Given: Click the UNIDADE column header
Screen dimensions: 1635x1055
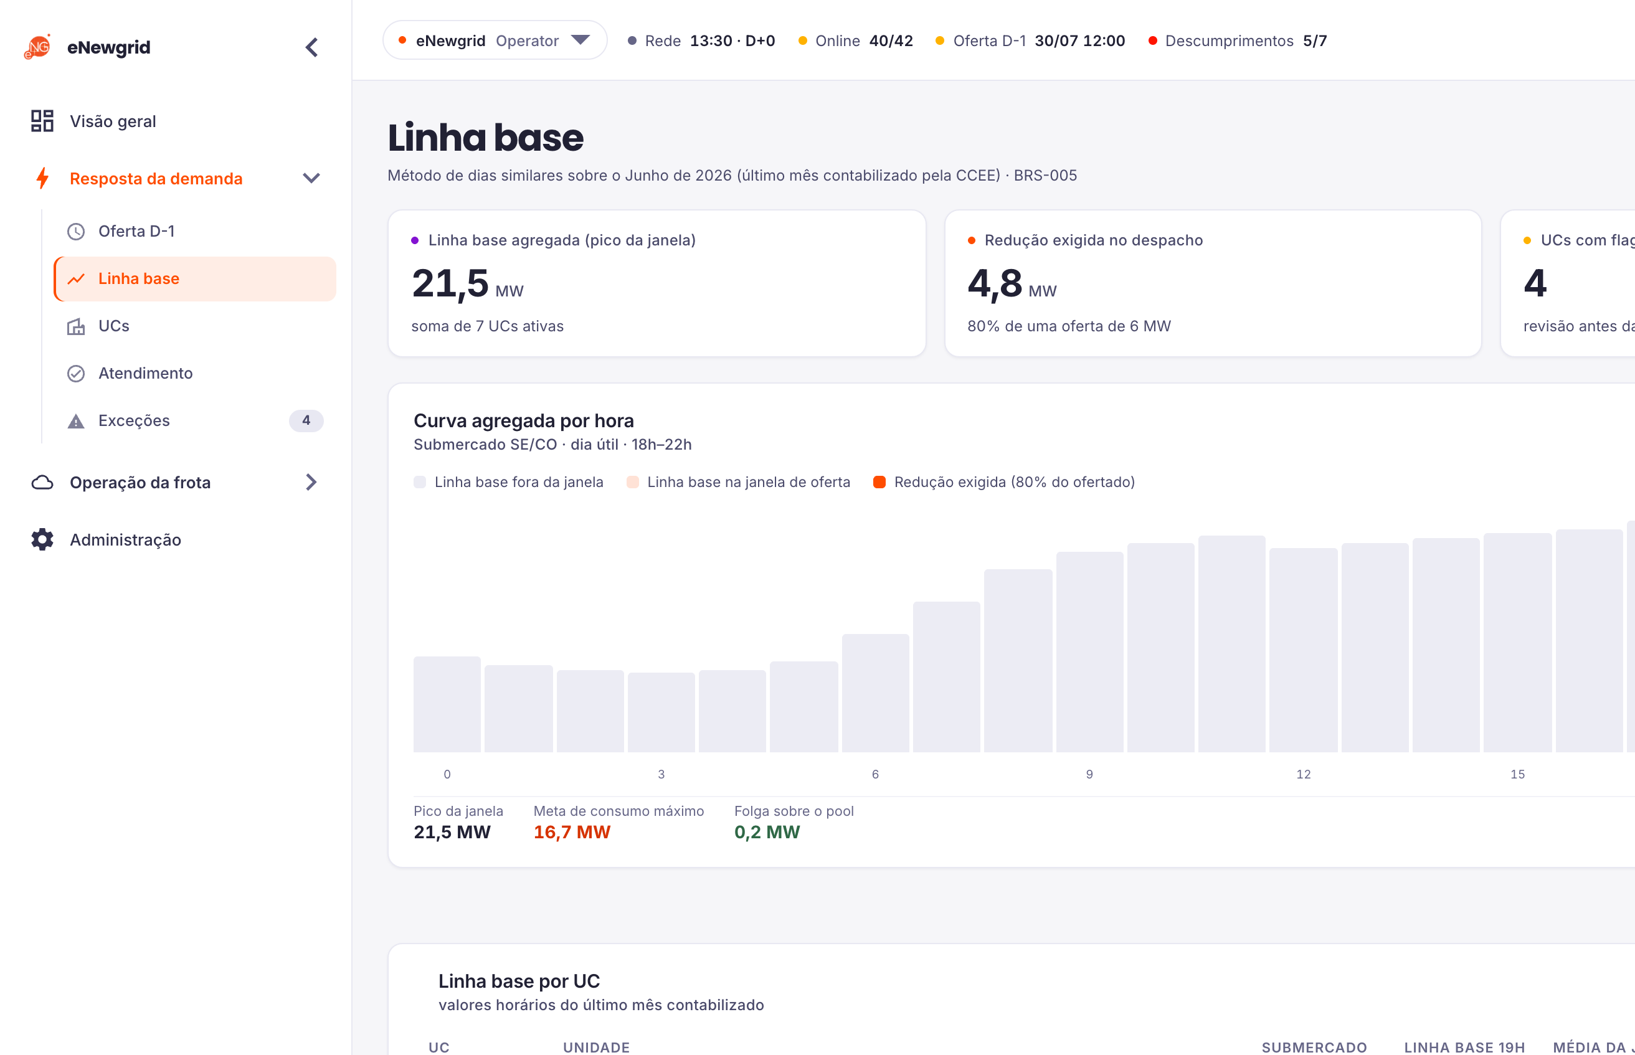Looking at the screenshot, I should (597, 1048).
